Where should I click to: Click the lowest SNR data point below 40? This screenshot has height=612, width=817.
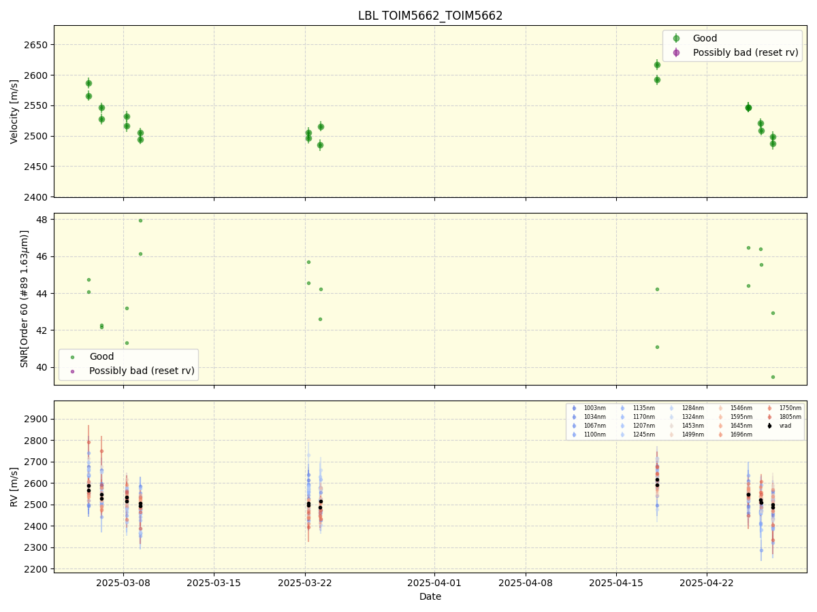tap(773, 377)
